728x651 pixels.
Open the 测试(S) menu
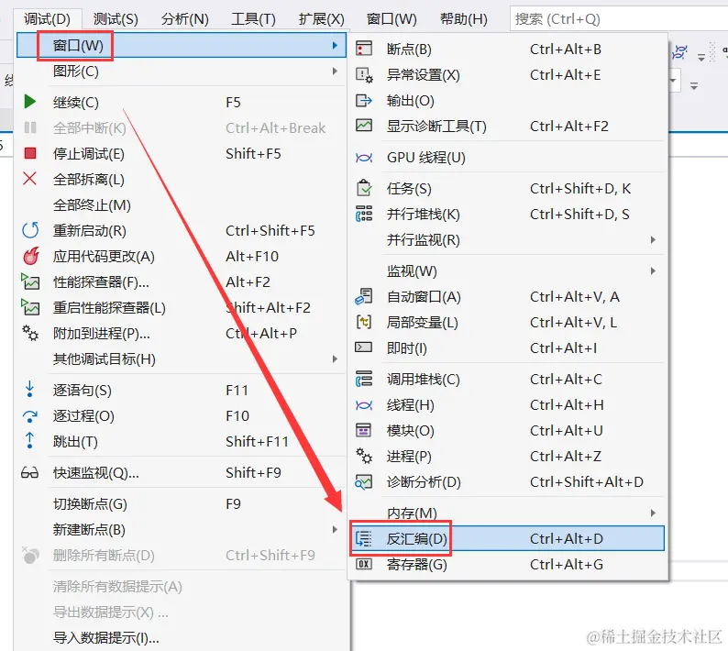click(116, 19)
